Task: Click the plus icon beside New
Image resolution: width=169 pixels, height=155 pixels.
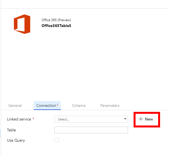Action: tap(141, 119)
